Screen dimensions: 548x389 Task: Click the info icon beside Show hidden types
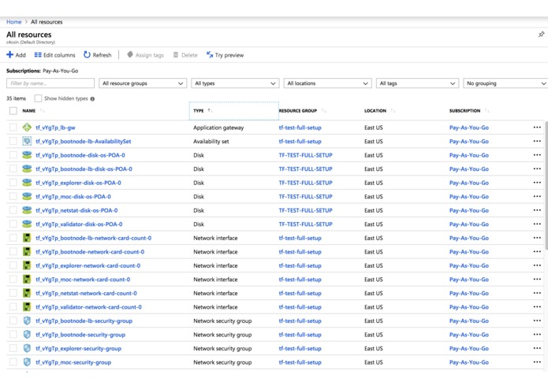pyautogui.click(x=92, y=98)
